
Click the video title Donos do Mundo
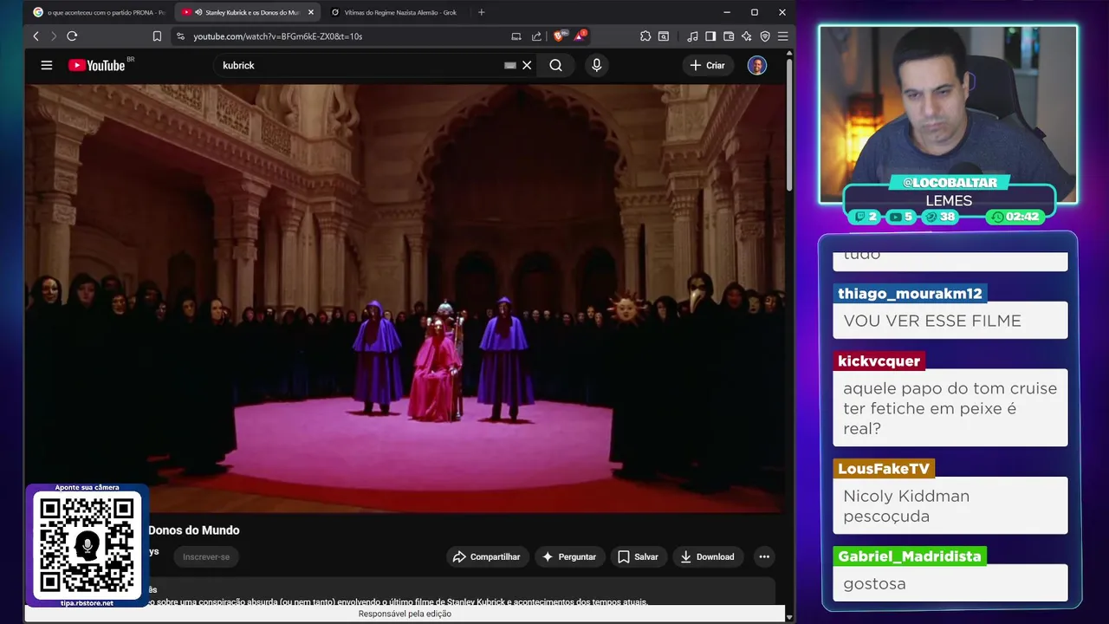tap(194, 530)
